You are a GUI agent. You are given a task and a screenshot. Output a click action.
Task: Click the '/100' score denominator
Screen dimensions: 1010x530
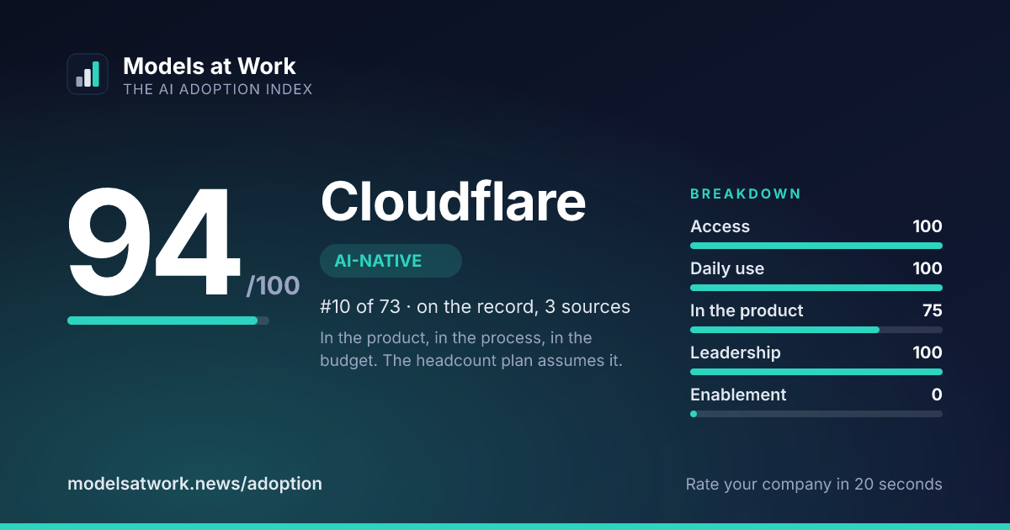tap(273, 286)
